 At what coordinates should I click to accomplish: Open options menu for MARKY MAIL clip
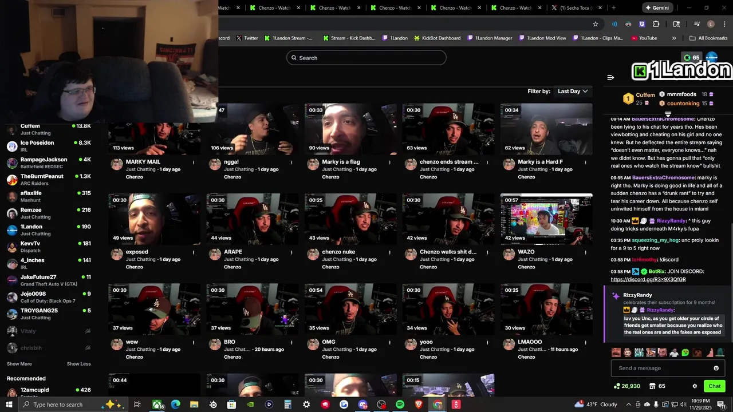point(194,163)
